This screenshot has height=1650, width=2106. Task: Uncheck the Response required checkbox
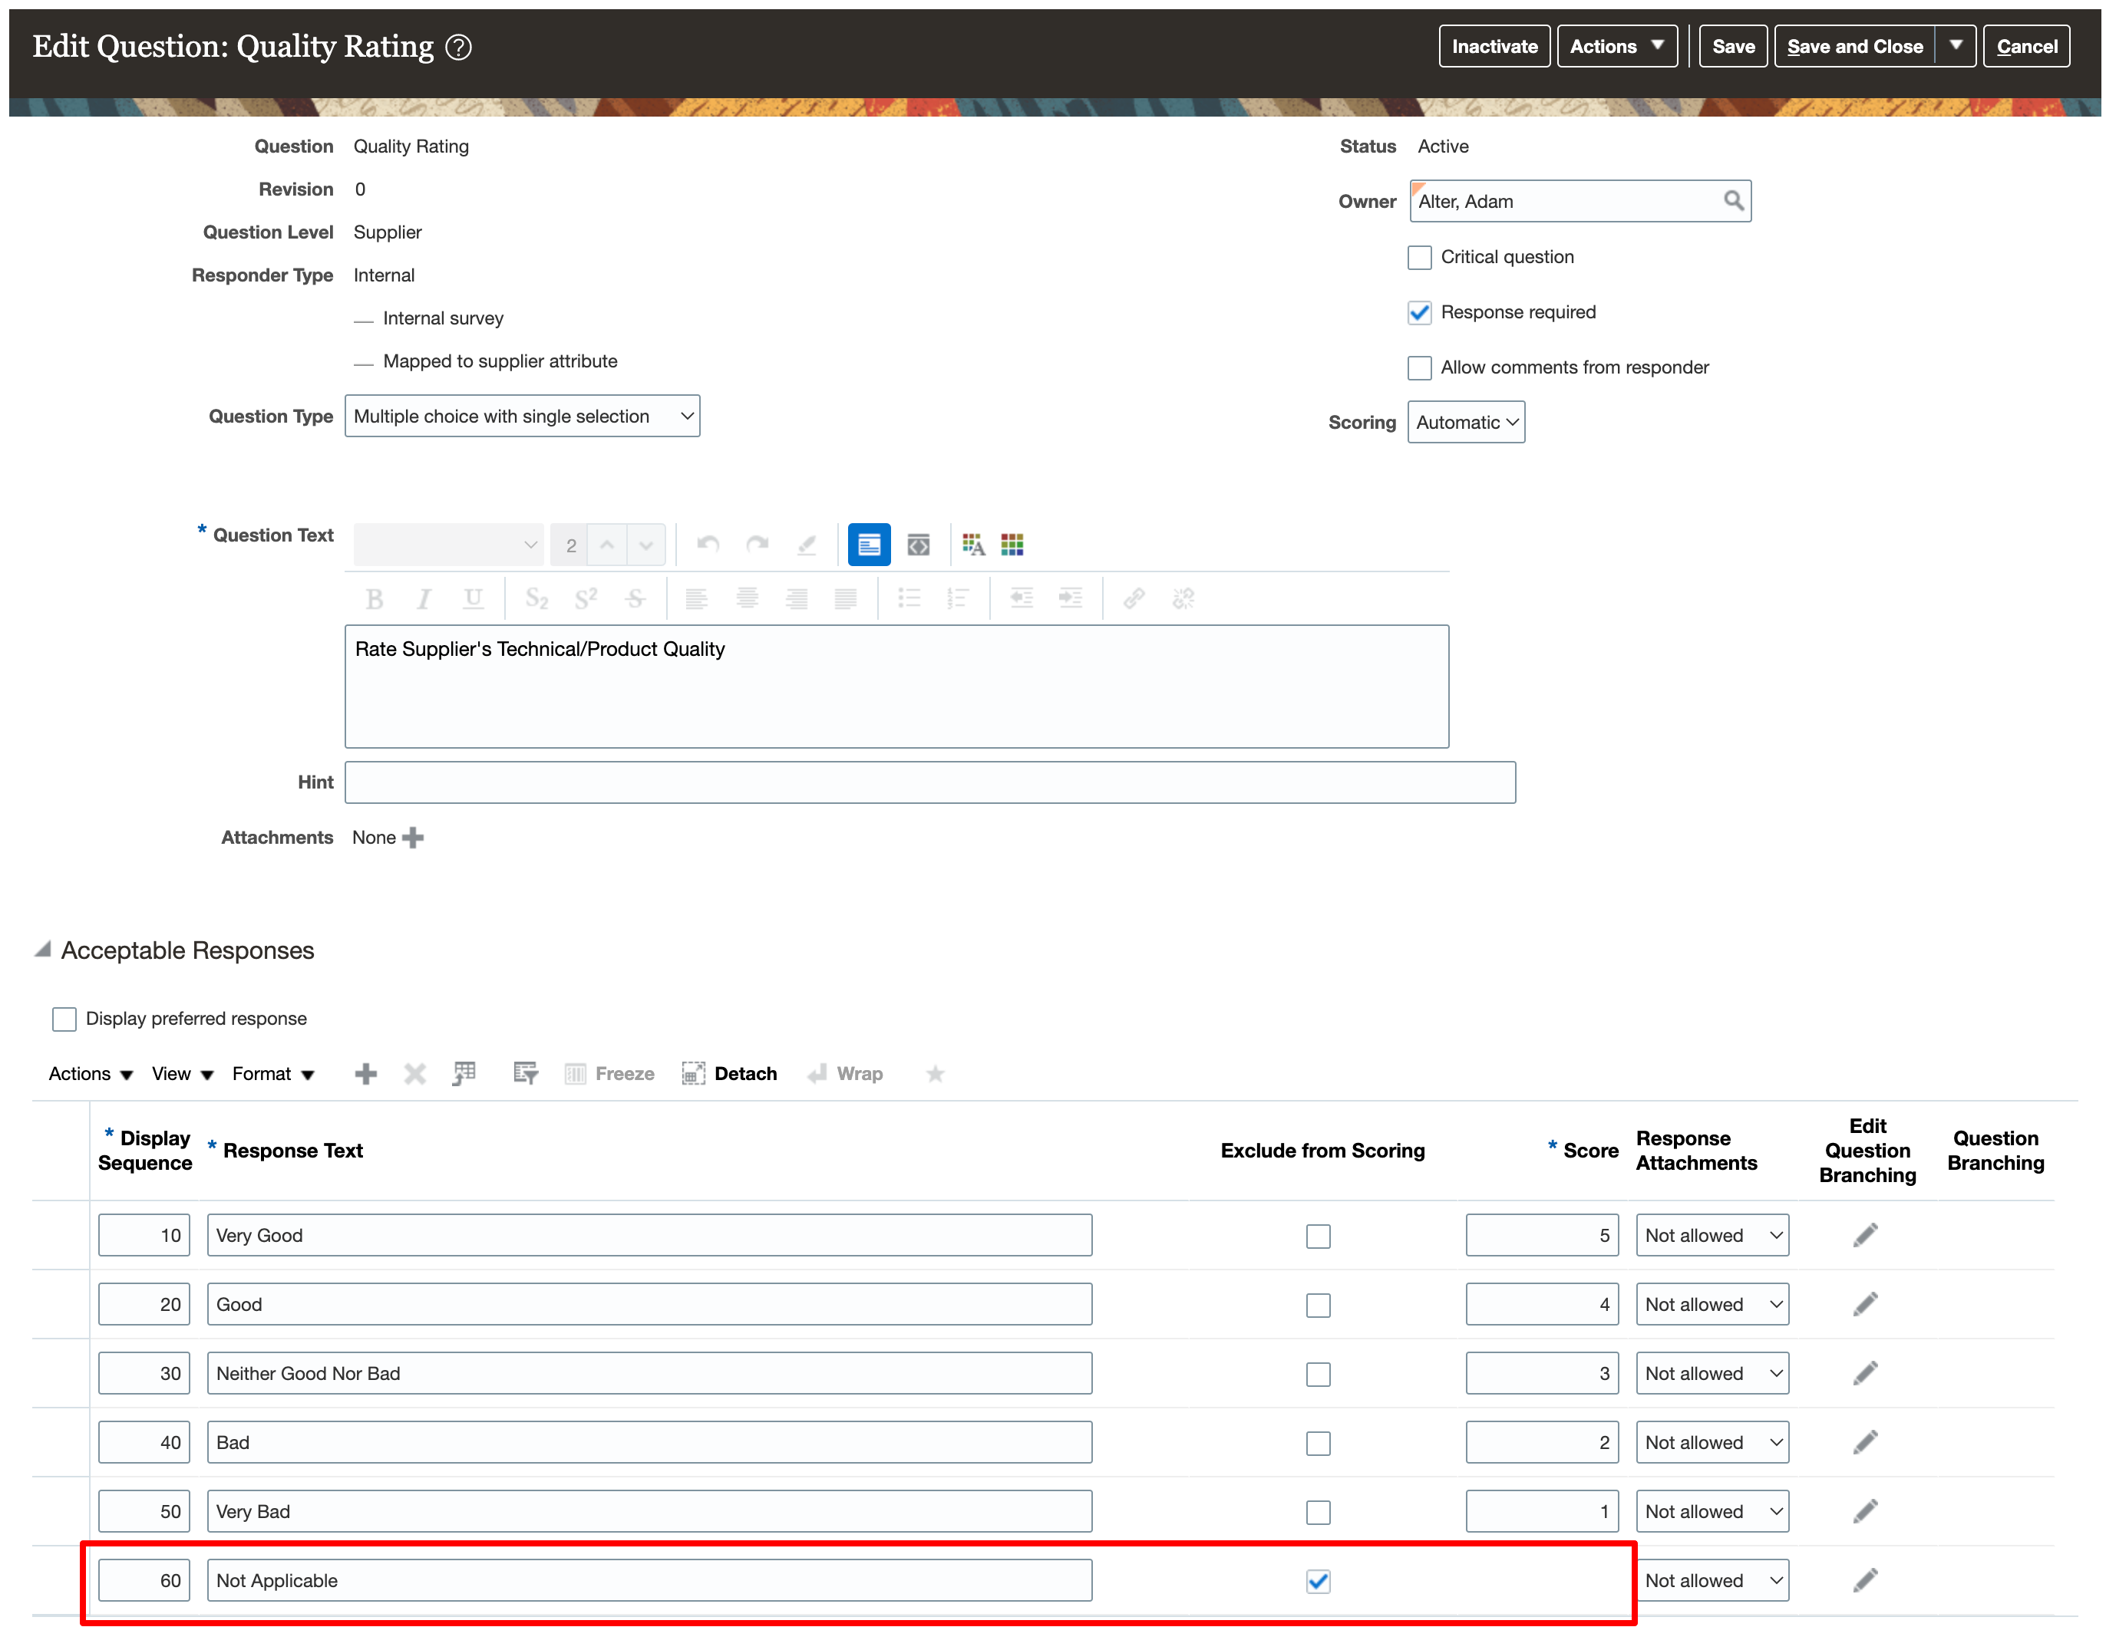1418,312
